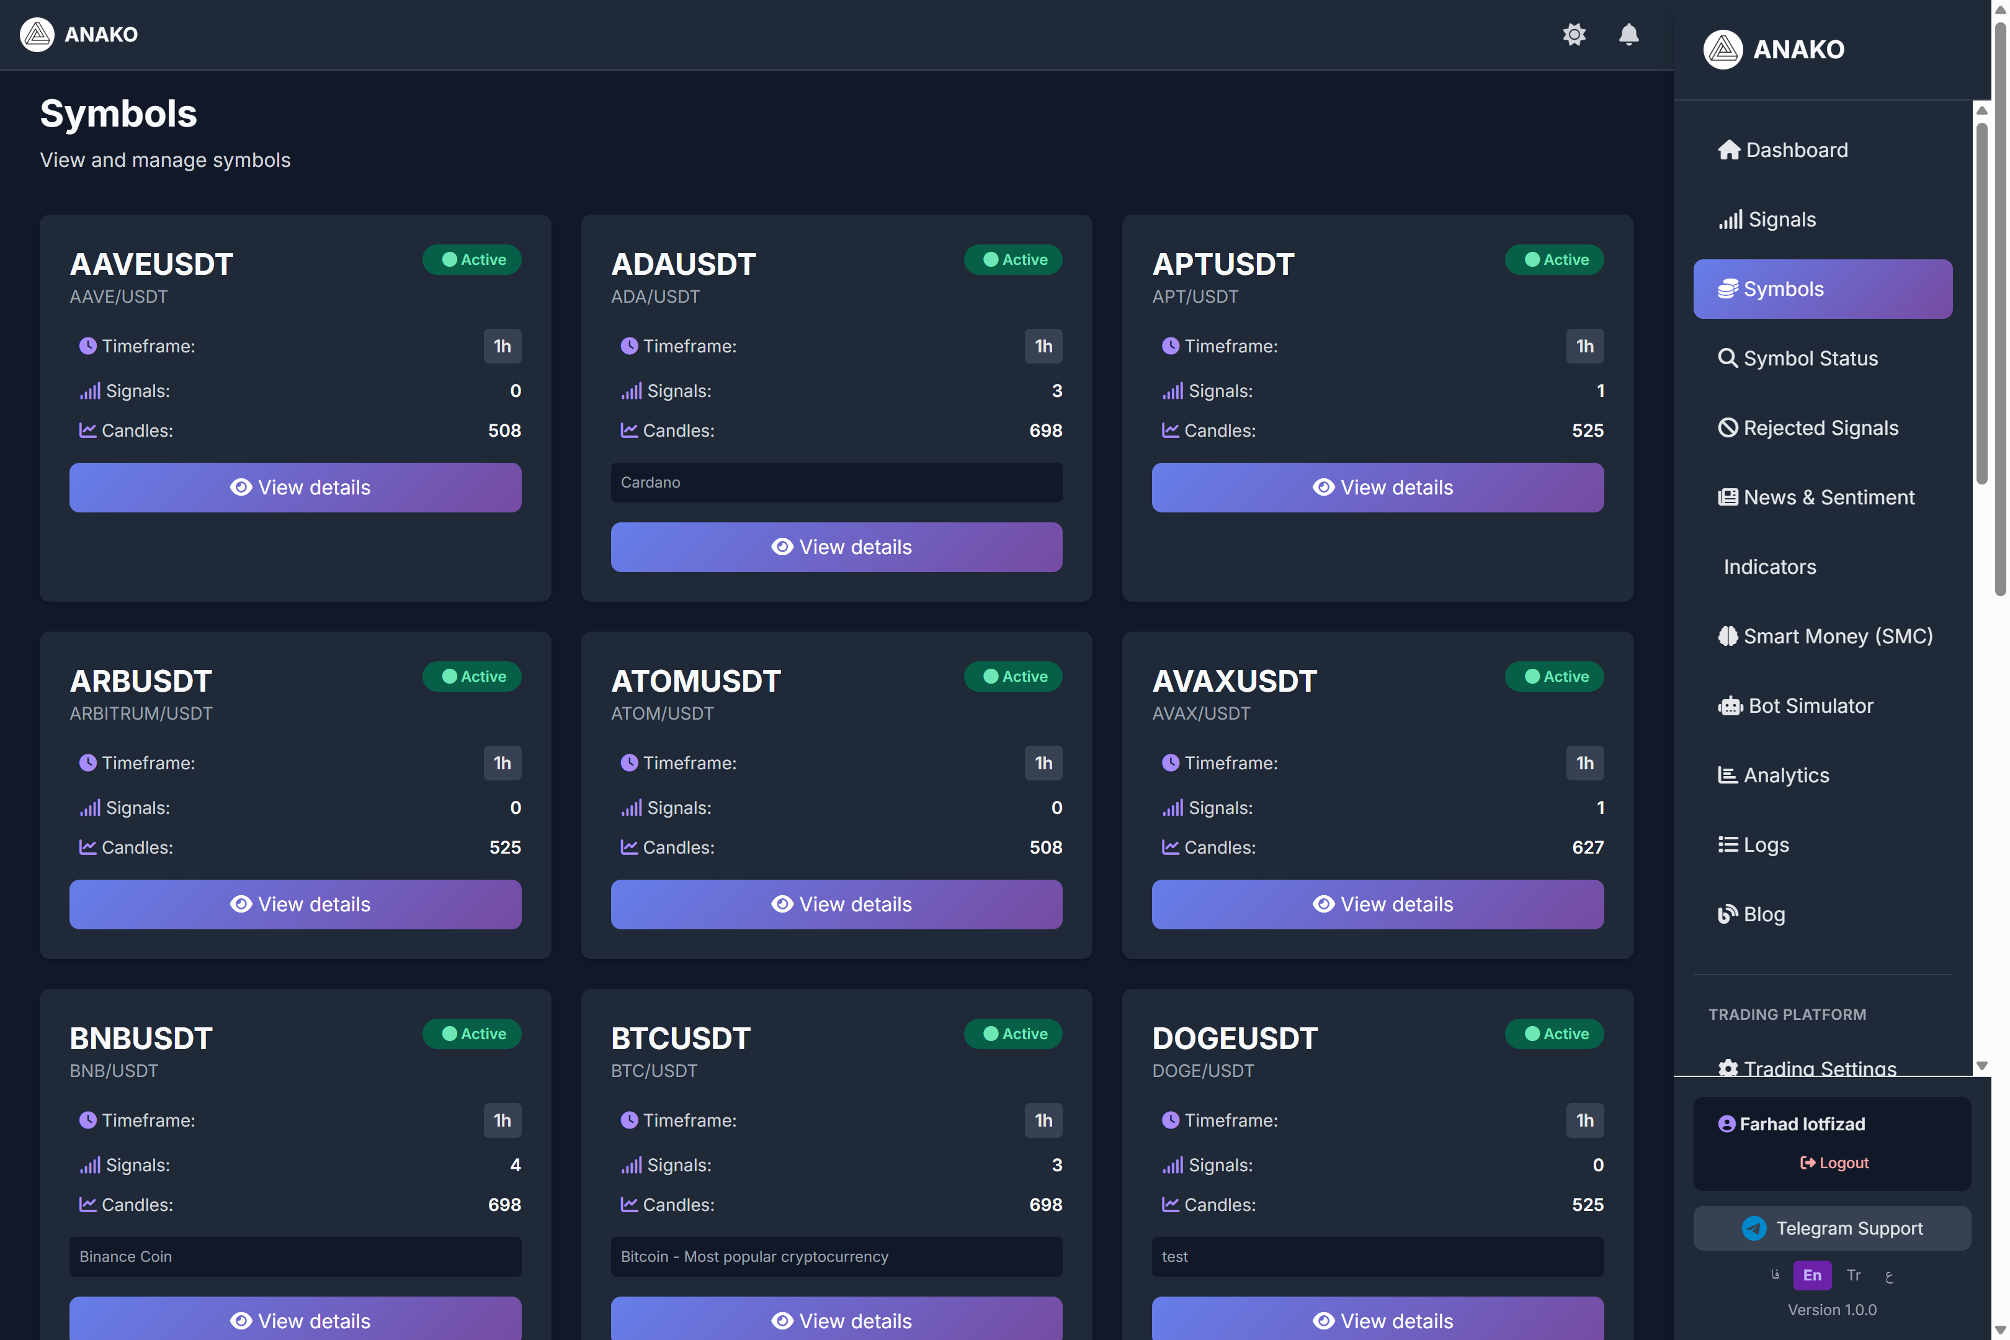Viewport: 2010px width, 1340px height.
Task: Toggle the Active status on AAVEUSDT
Action: [471, 259]
